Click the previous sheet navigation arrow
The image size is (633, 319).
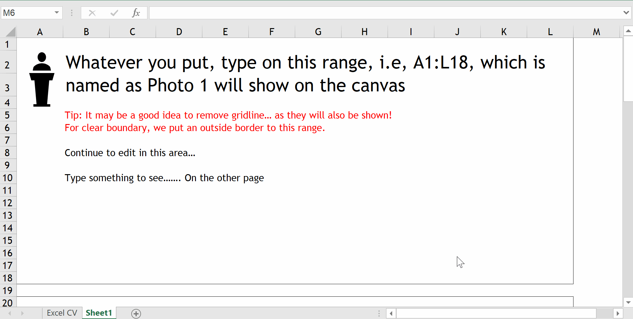pyautogui.click(x=10, y=313)
